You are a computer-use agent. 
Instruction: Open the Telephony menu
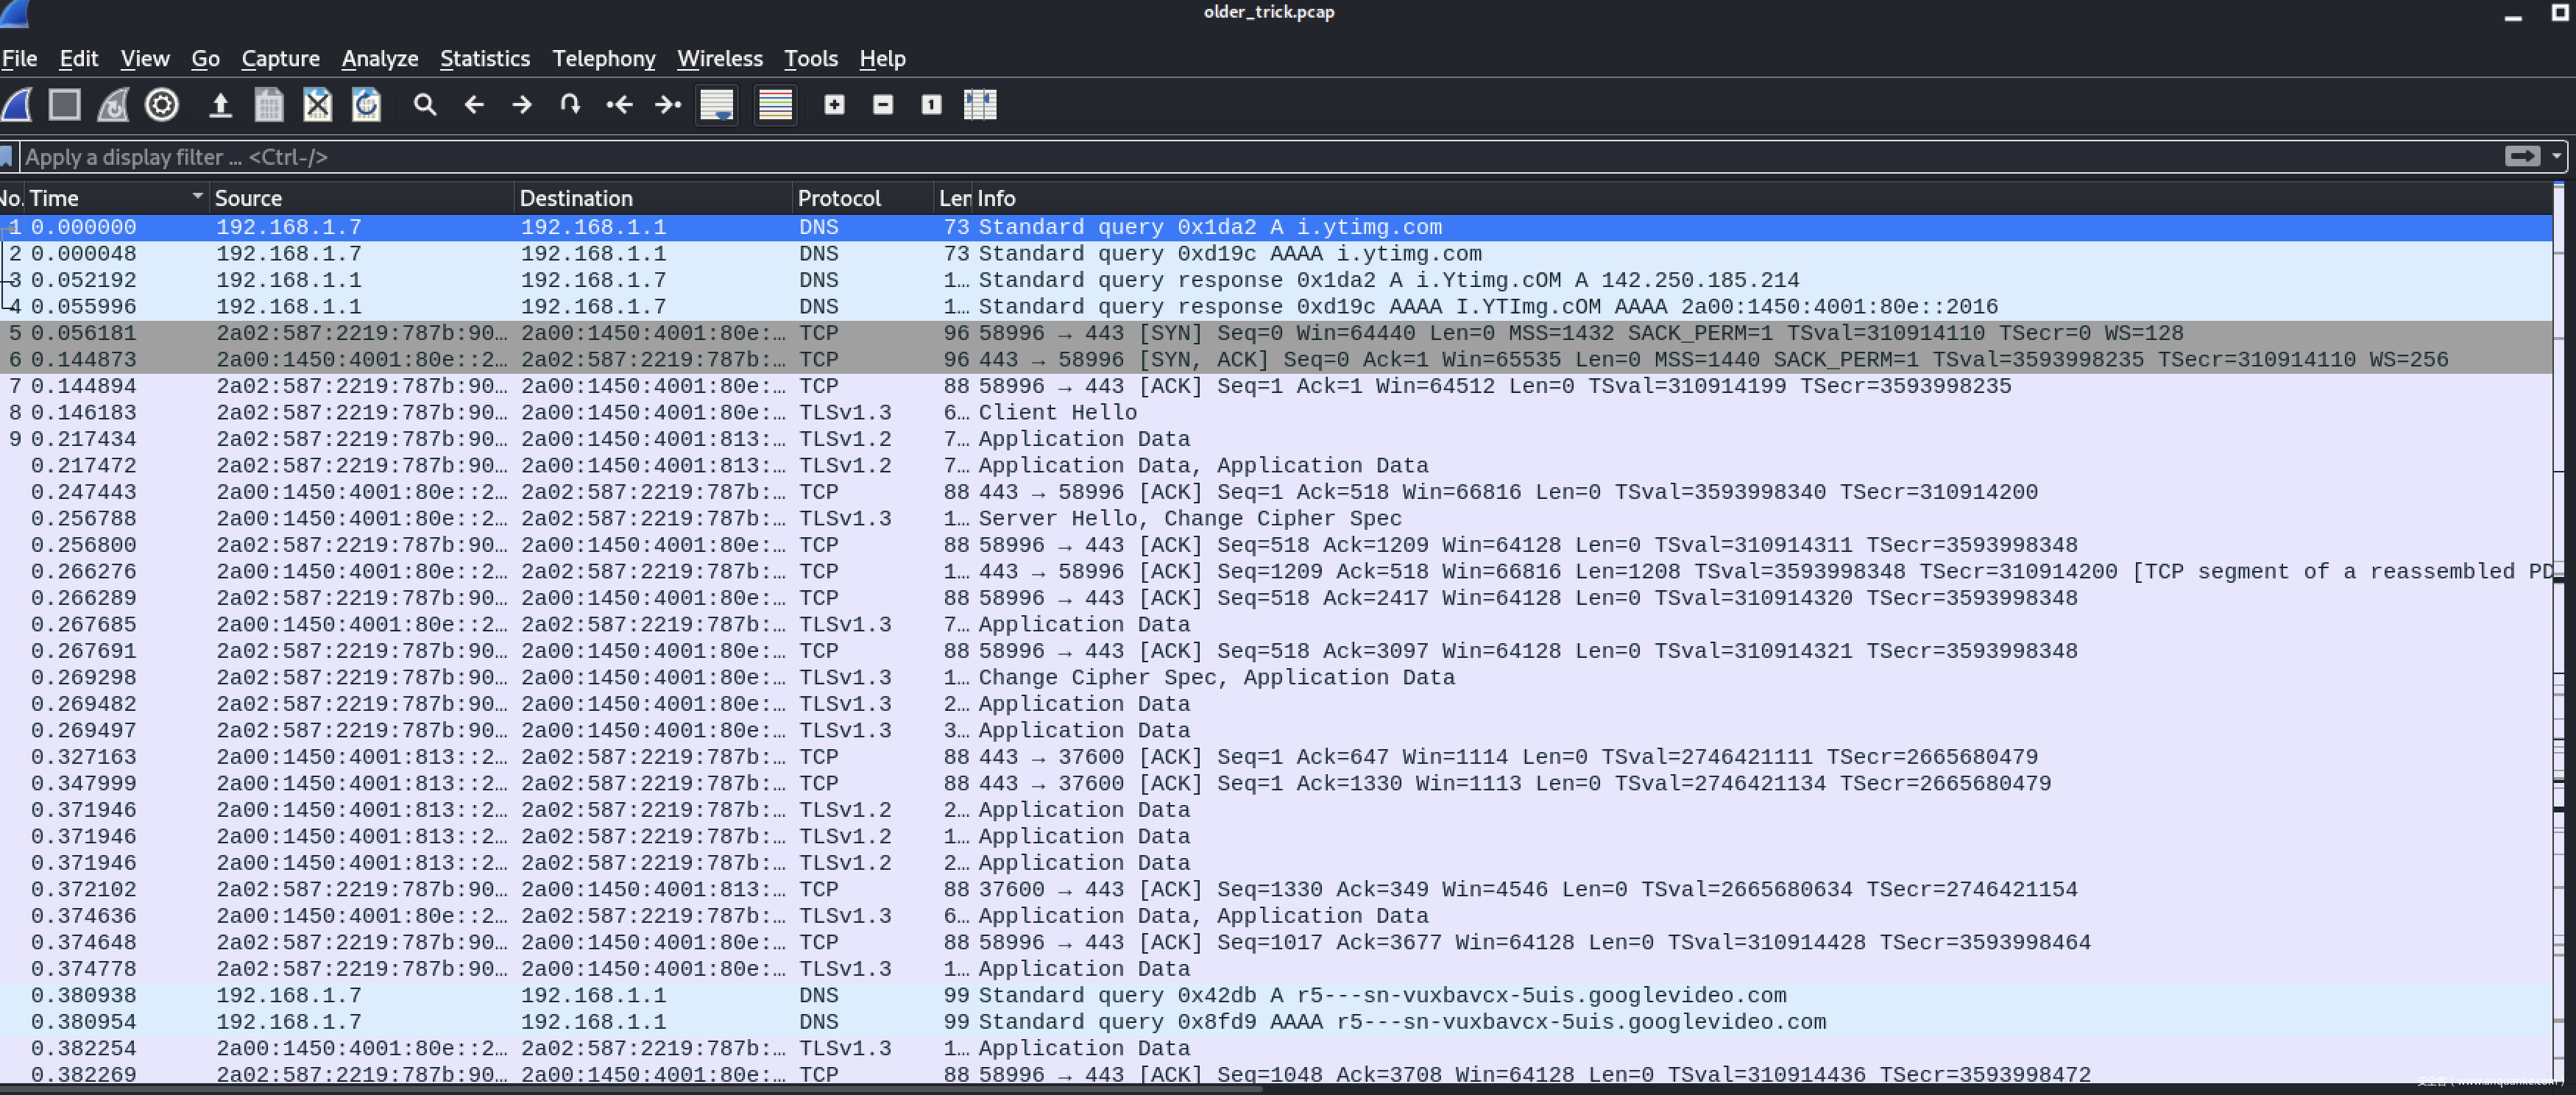(x=603, y=59)
